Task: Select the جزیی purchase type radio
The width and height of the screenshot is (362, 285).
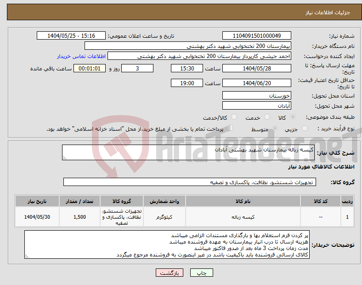Action: 305,128
